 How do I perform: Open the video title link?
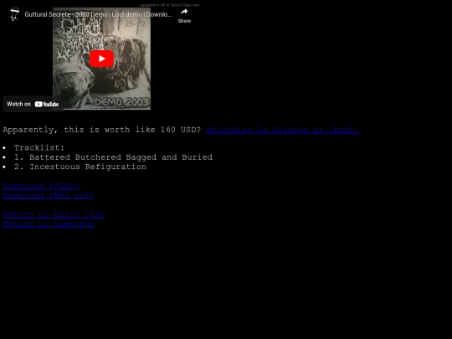coord(98,14)
